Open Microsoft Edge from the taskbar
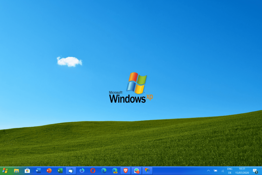The width and height of the screenshot is (262, 175). click(104, 171)
